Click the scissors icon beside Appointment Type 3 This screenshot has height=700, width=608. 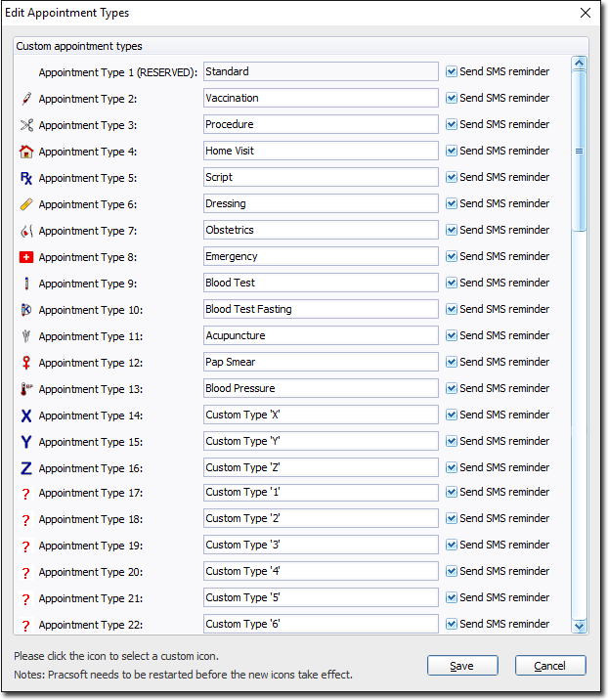click(26, 125)
